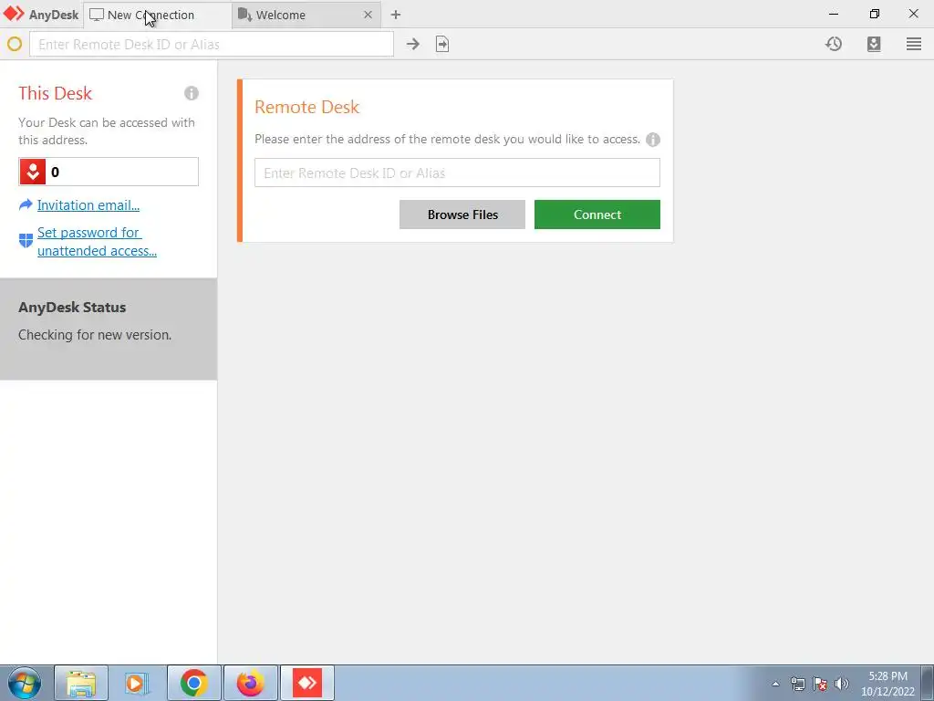
Task: Open the address book icon
Action: pos(874,44)
